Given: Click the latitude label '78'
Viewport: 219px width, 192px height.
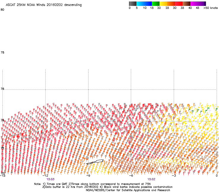Looking at the screenshot, I should [2, 52].
